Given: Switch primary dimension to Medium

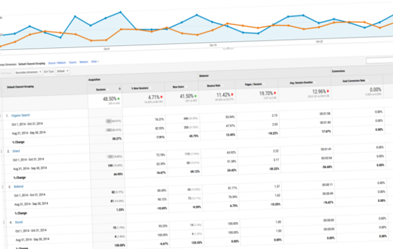Looking at the screenshot, I should [84, 62].
